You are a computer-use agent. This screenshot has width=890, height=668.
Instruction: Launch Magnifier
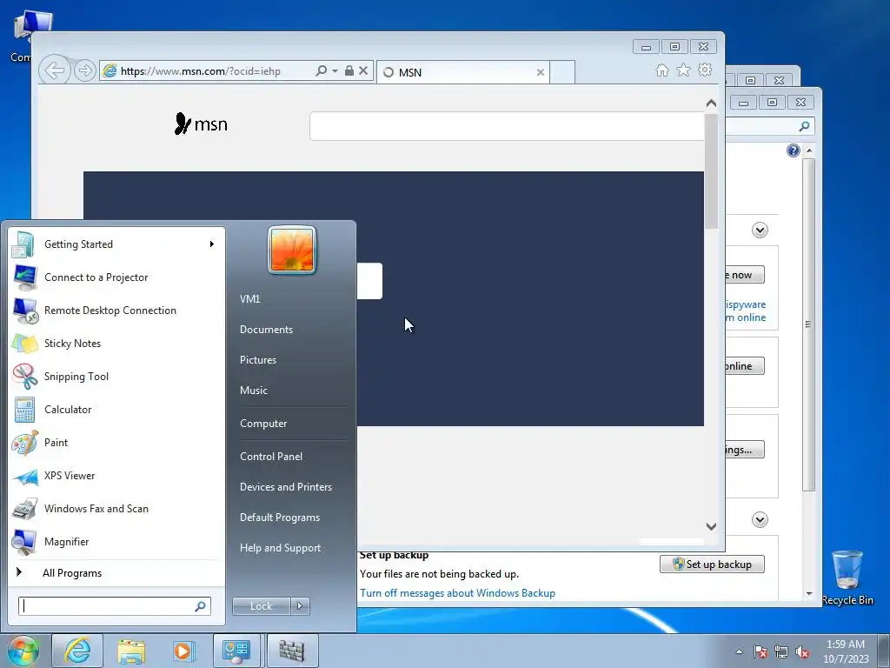click(116, 542)
